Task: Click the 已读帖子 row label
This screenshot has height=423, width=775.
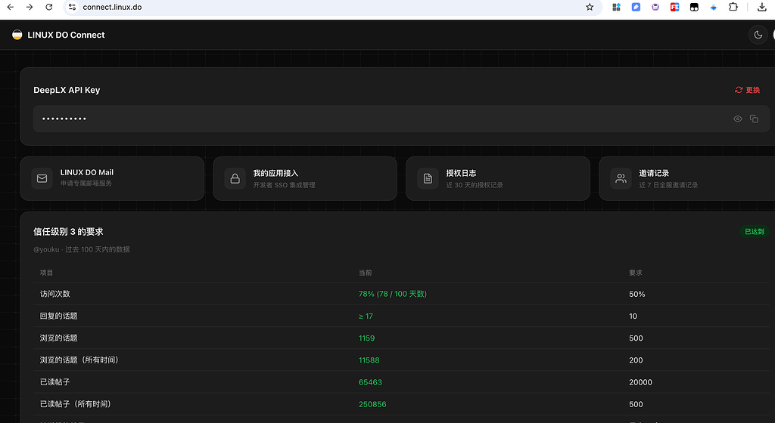Action: [54, 382]
